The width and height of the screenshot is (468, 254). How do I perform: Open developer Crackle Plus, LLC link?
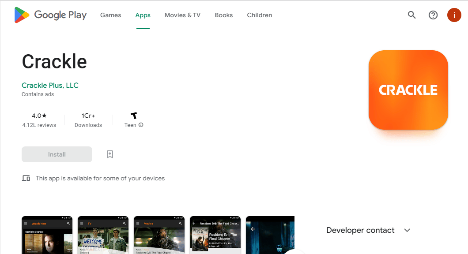point(50,85)
